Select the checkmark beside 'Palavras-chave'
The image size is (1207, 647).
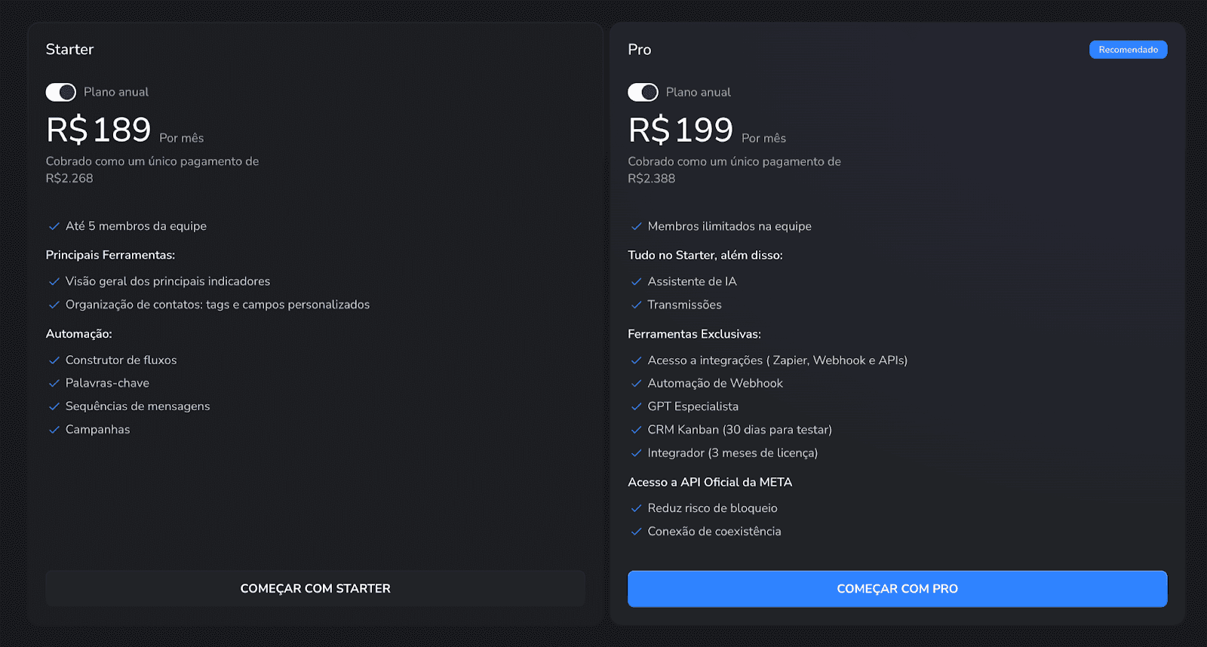[54, 383]
